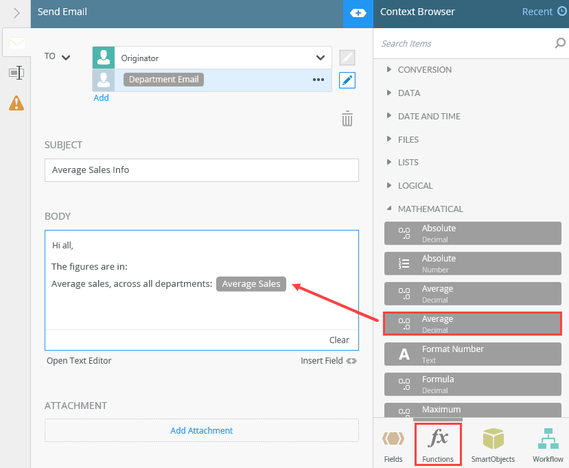Select the warning errors icon in sidebar
This screenshot has width=569, height=468.
tap(16, 103)
